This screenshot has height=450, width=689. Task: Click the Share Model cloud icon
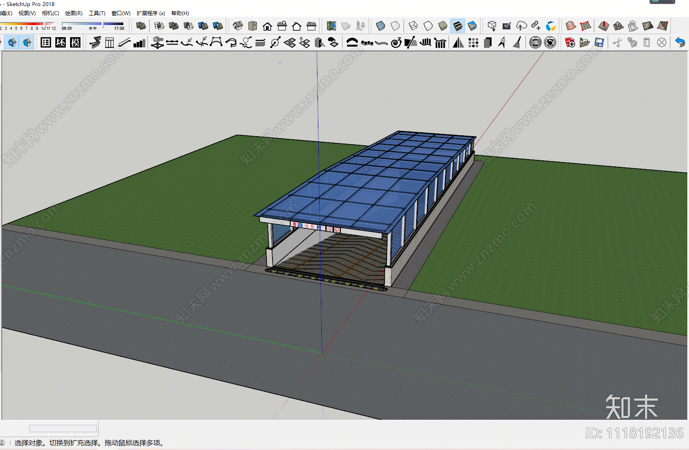[522, 26]
